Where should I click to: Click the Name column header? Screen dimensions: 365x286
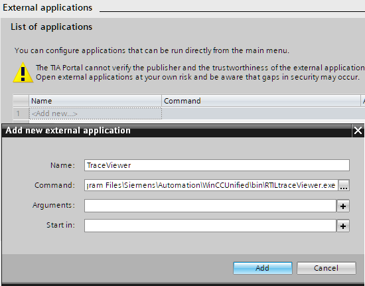click(95, 101)
